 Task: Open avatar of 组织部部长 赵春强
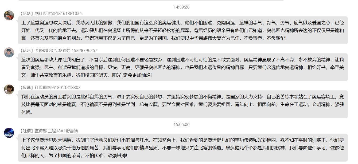click(x=9, y=52)
